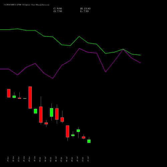Click the '01 Jul' date label

point(40,159)
